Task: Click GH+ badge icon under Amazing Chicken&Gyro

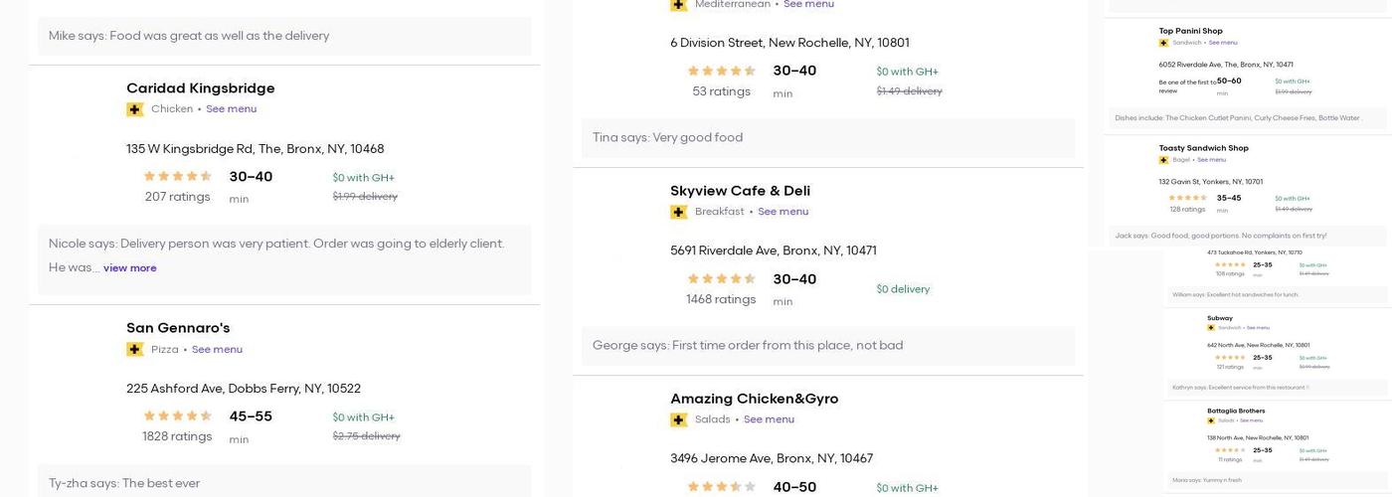Action: [679, 420]
